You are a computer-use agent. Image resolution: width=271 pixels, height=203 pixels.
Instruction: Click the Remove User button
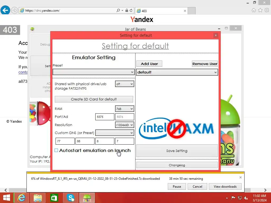pyautogui.click(x=205, y=64)
